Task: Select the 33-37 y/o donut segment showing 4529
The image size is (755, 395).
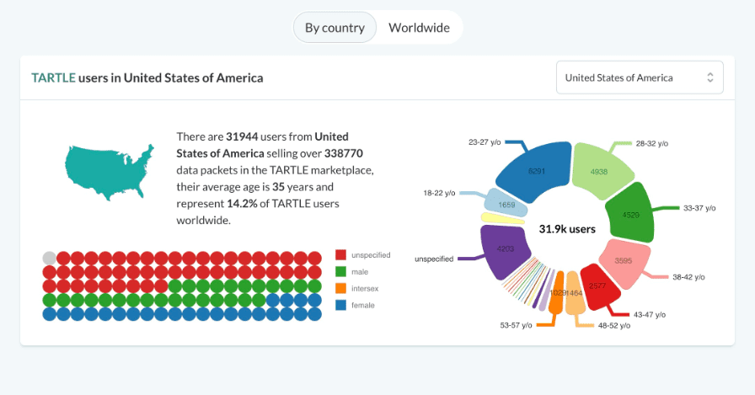Action: [x=630, y=214]
